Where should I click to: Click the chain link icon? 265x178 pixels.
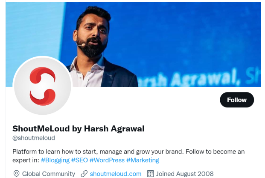click(x=84, y=174)
